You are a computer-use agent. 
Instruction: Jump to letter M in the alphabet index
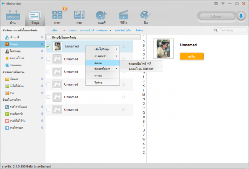pyautogui.click(x=144, y=95)
